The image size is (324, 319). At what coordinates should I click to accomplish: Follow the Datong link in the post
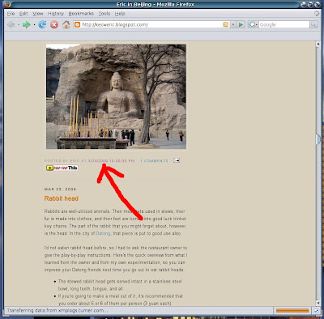point(103,233)
